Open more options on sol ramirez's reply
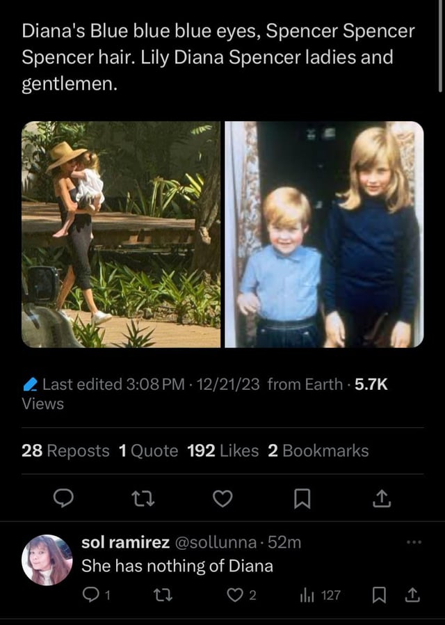Viewport: 445px width, 625px height. (x=413, y=542)
